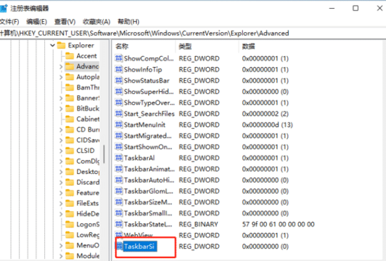
Task: Click the ShowCompCol... value icon
Action: [x=119, y=58]
